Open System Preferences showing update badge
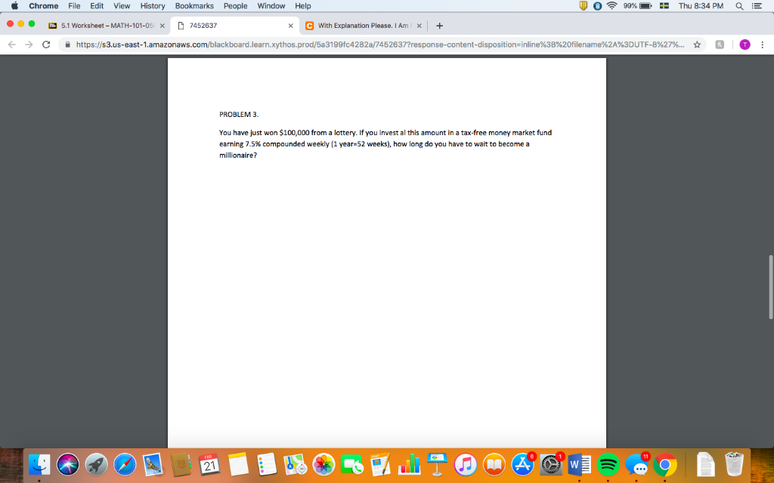This screenshot has width=774, height=483. coord(550,464)
